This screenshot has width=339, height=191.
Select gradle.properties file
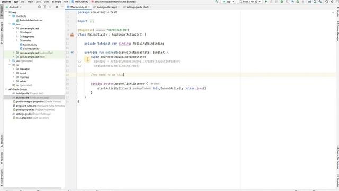coord(34,110)
